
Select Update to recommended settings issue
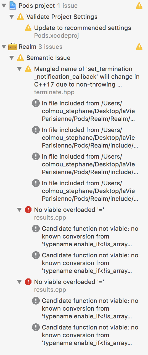tap(83, 32)
